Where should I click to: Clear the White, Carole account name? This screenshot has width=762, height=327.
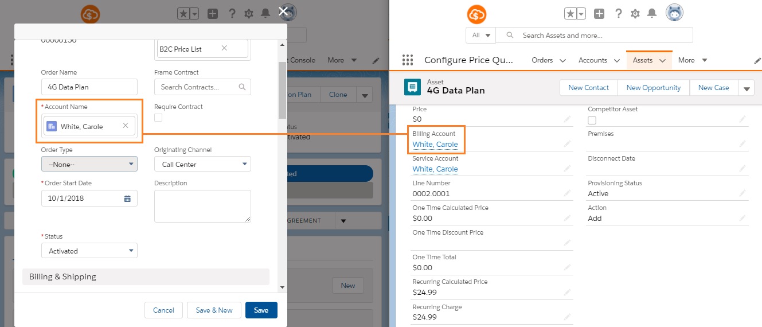(126, 126)
